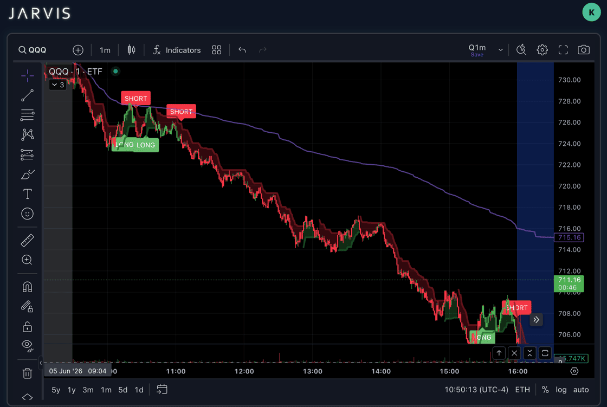Screen dimensions: 607x407
Task: Select the trend line drawing tool
Action: coord(27,95)
